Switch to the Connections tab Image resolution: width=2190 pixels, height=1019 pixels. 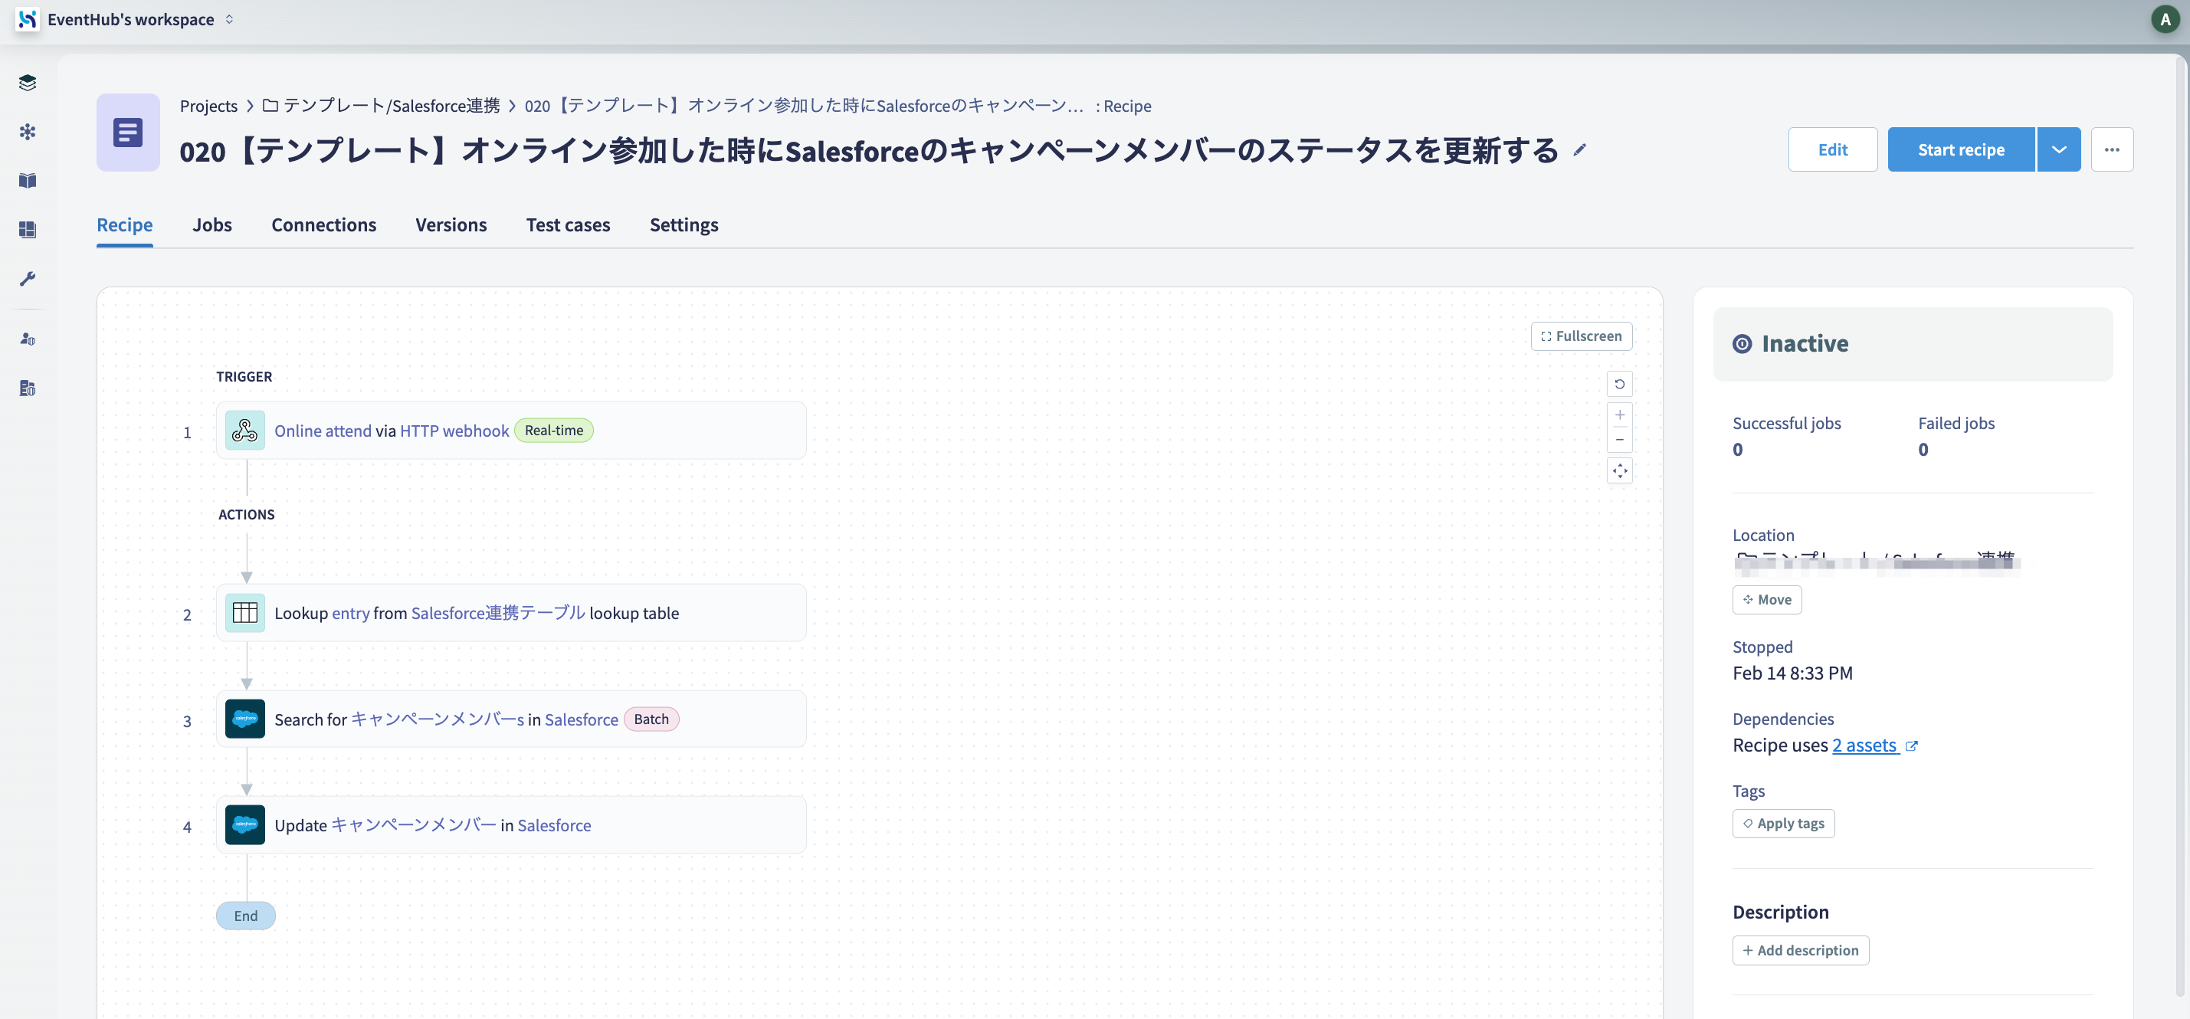coord(323,224)
